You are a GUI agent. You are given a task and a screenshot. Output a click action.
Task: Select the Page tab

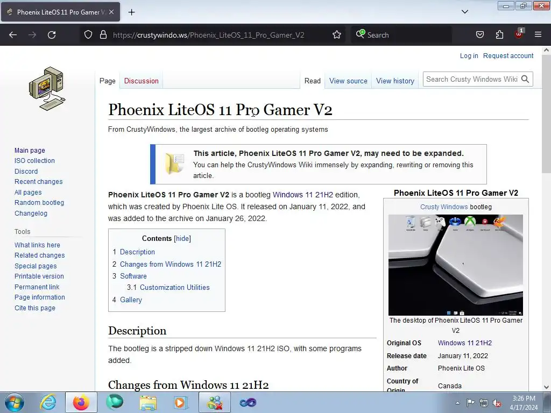click(108, 81)
